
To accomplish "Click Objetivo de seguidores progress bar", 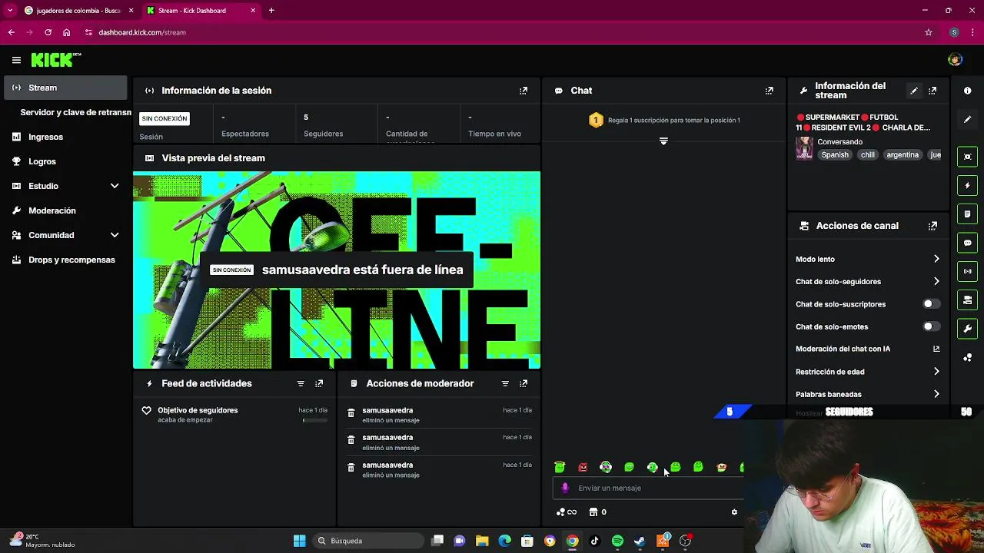I will pos(315,420).
